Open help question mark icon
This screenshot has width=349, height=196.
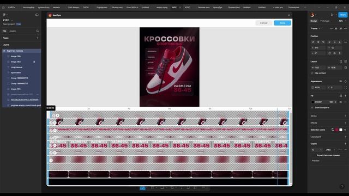pyautogui.click(x=342, y=186)
